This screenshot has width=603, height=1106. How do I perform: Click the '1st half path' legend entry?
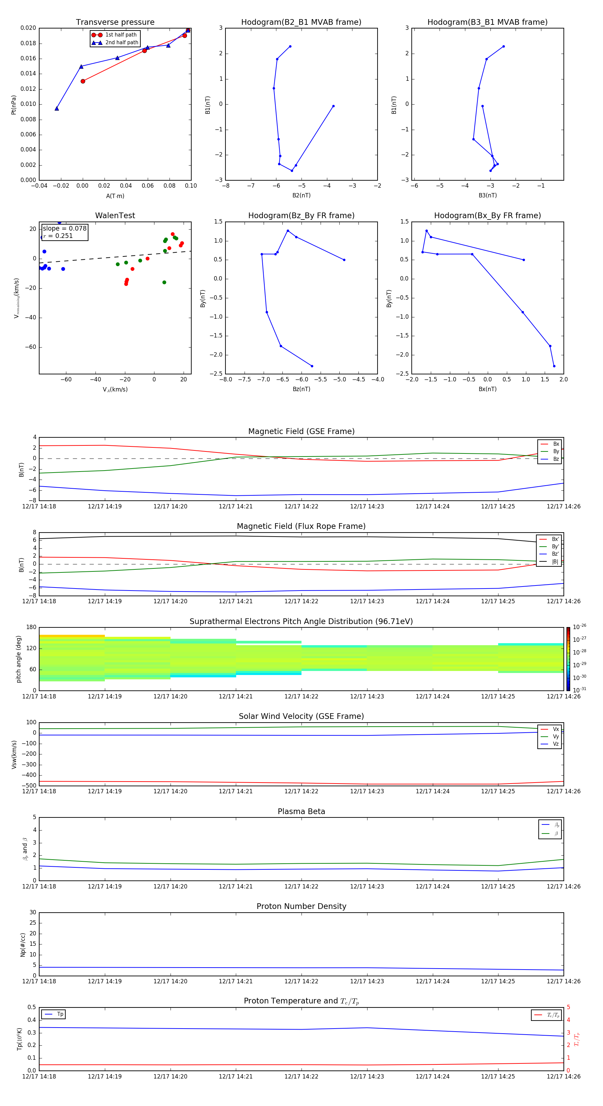[x=114, y=35]
